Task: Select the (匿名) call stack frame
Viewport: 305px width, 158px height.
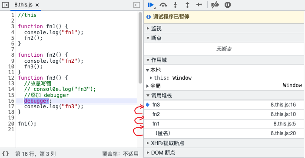Action: tap(224, 133)
